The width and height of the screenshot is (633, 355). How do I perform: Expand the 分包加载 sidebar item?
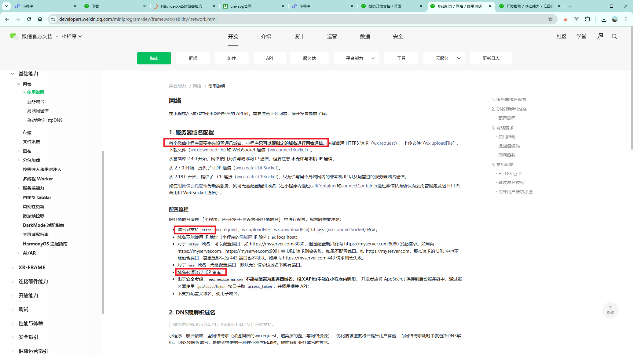pyautogui.click(x=19, y=160)
